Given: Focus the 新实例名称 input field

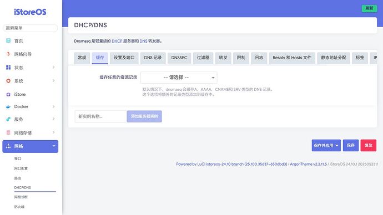Looking at the screenshot, I should coord(100,116).
